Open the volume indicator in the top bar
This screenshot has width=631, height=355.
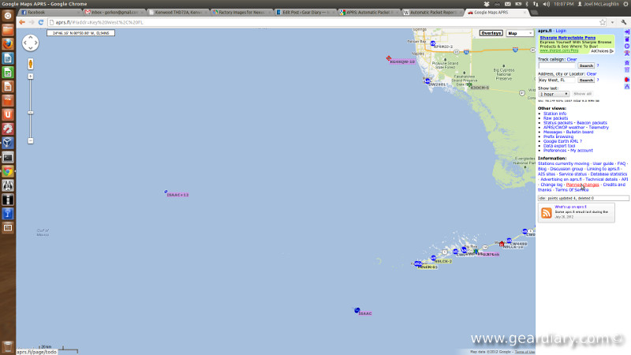pyautogui.click(x=546, y=4)
